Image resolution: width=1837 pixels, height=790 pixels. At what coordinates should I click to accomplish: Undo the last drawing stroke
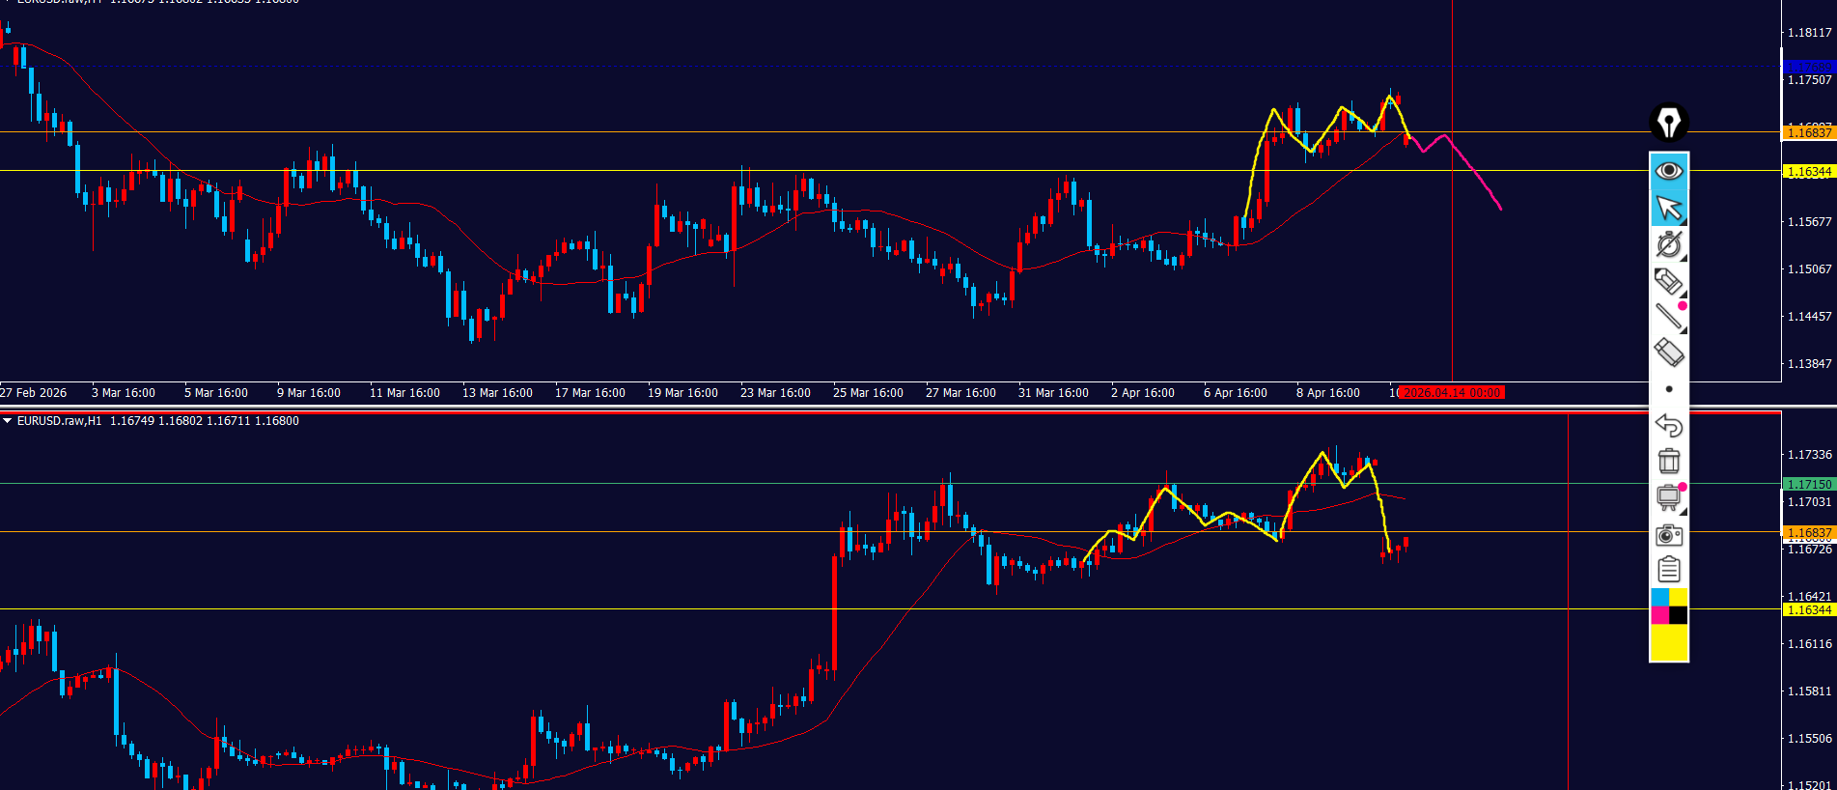coord(1668,425)
